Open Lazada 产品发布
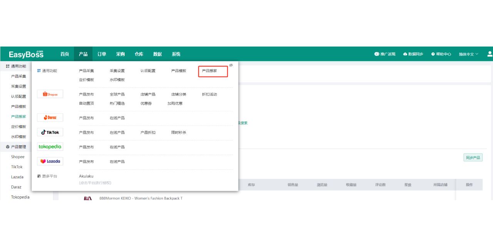Screen dimensions: 493x246 click(86, 162)
